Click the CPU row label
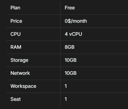128x109 pixels. point(15,34)
